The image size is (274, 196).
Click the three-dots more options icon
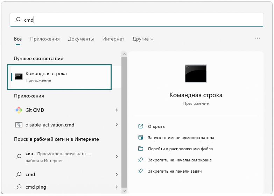[258, 38]
